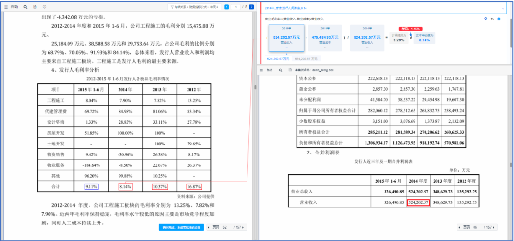Select the 524,202.57万元 blue candidate tab
Screen dimensions: 514x241
coord(278,58)
